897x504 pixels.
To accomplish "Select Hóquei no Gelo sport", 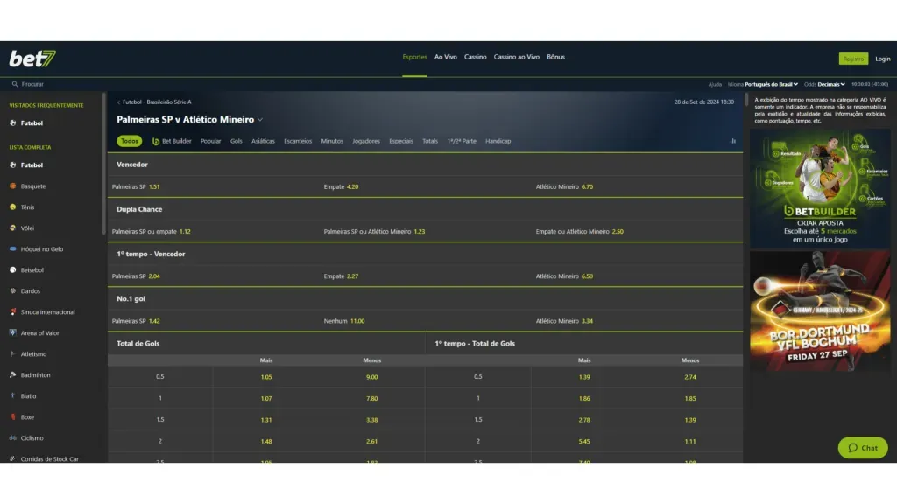I will [41, 249].
